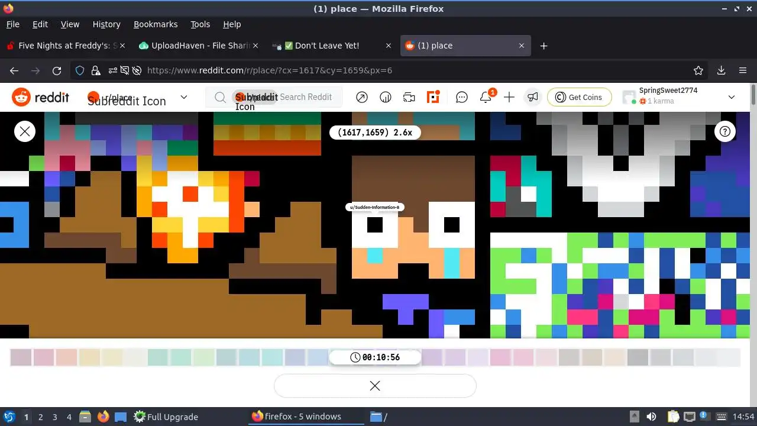Open the Help menu
This screenshot has width=757, height=426.
click(232, 24)
